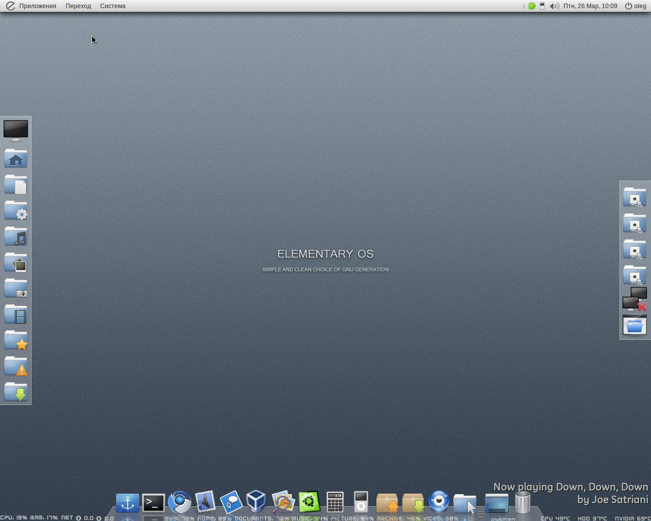Image resolution: width=651 pixels, height=521 pixels.
Task: Open the Documents folder with page icon
Action: [x=16, y=185]
